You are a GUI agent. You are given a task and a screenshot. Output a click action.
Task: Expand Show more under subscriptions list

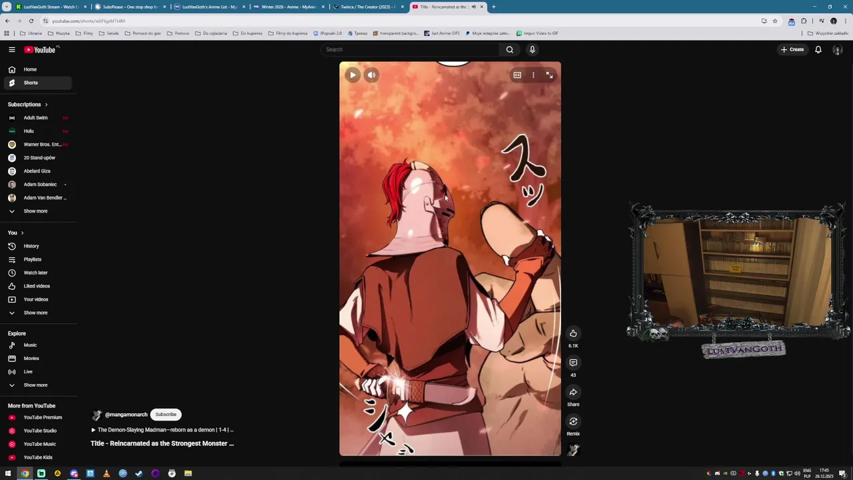click(38, 211)
